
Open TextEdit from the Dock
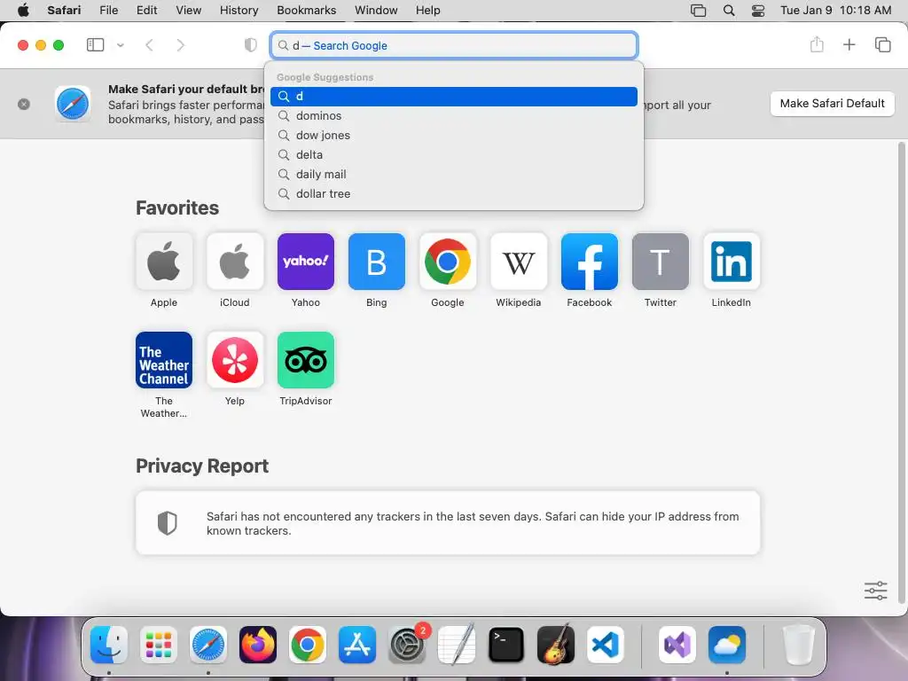457,645
